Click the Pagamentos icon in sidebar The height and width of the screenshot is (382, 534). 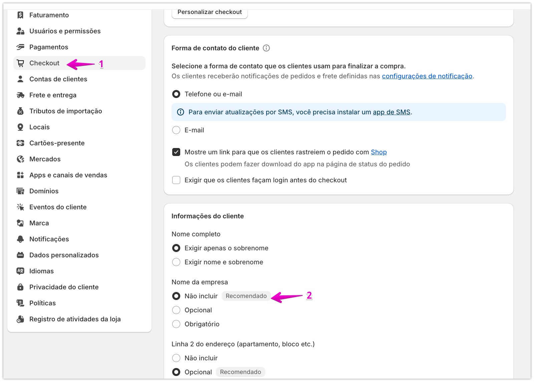coord(20,47)
